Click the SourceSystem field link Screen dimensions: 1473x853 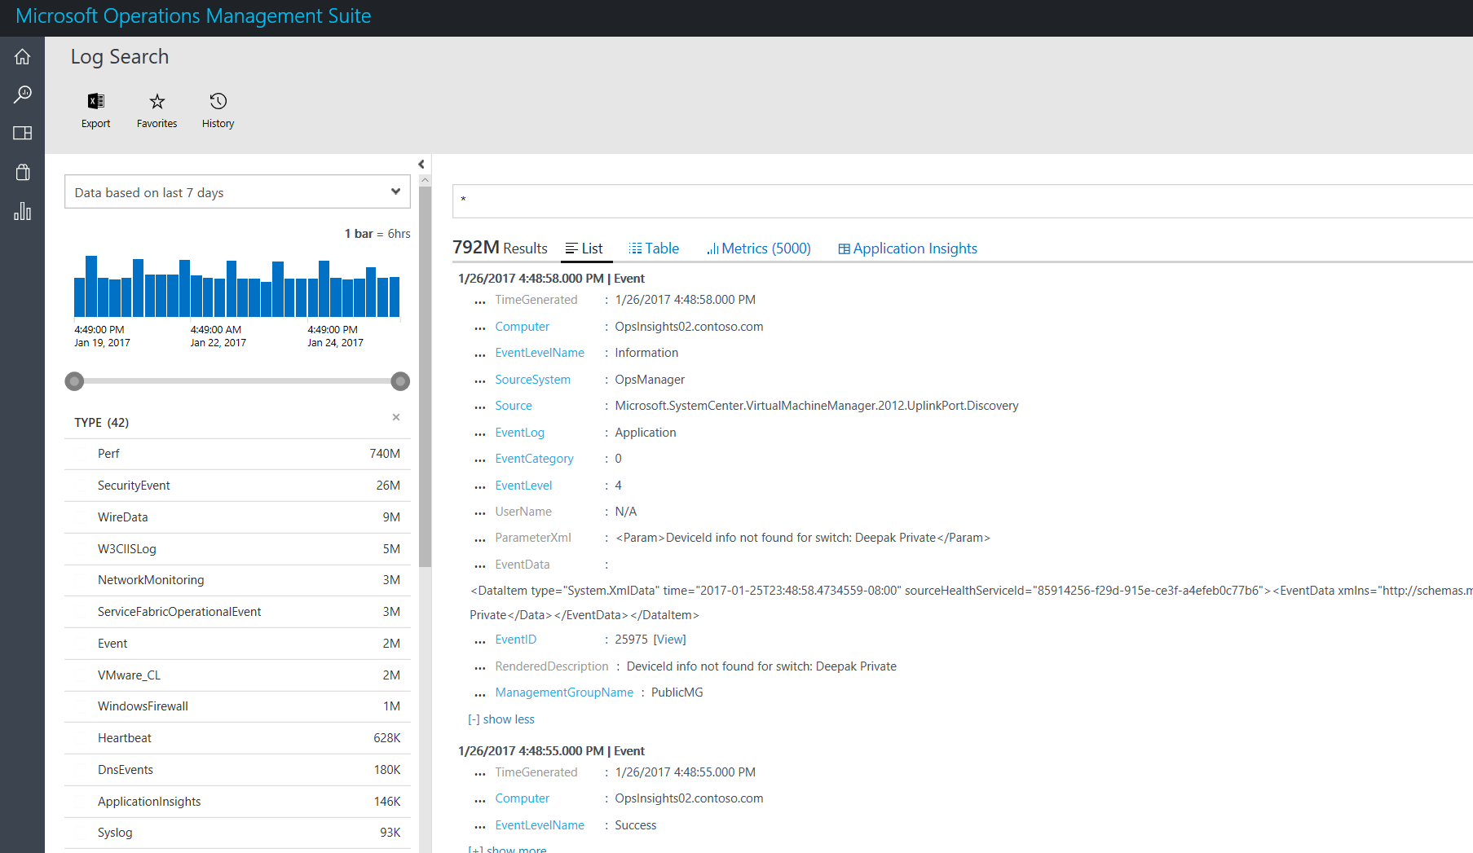(x=532, y=380)
